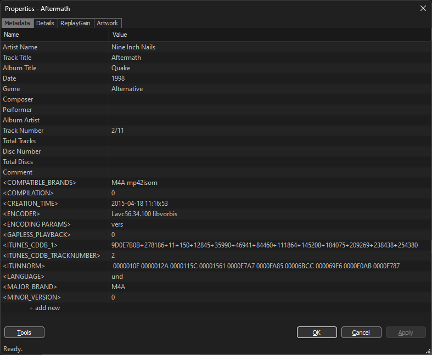This screenshot has height=355, width=432.
Task: Select the '<CREATION_TIME>' row label
Action: click(x=30, y=204)
